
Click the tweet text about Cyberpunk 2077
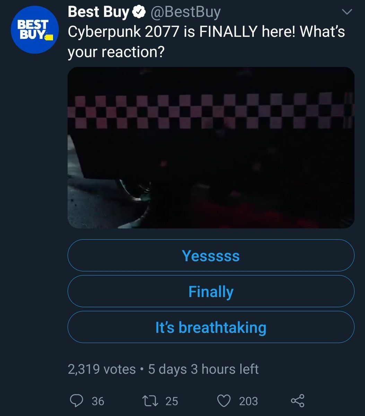pyautogui.click(x=206, y=32)
